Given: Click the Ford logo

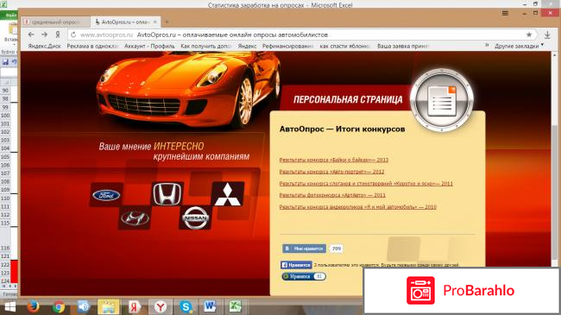Looking at the screenshot, I should coord(106,195).
